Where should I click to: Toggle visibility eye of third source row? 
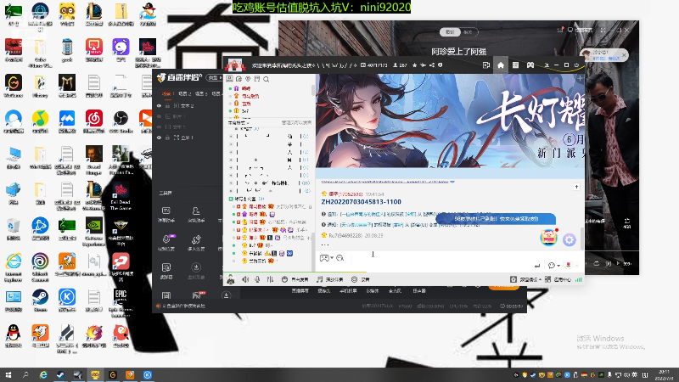(x=159, y=126)
